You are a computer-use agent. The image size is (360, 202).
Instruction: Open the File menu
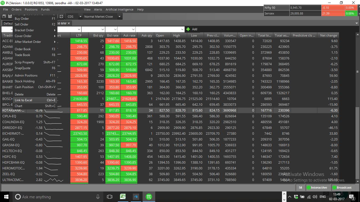click(x=6, y=9)
